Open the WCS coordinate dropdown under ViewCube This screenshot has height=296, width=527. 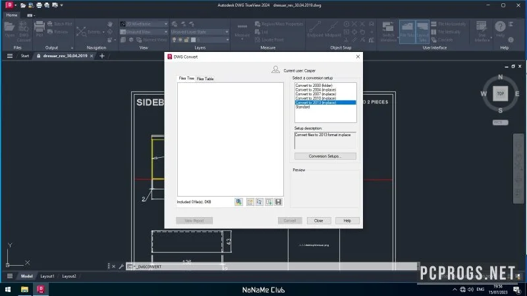coord(501,122)
